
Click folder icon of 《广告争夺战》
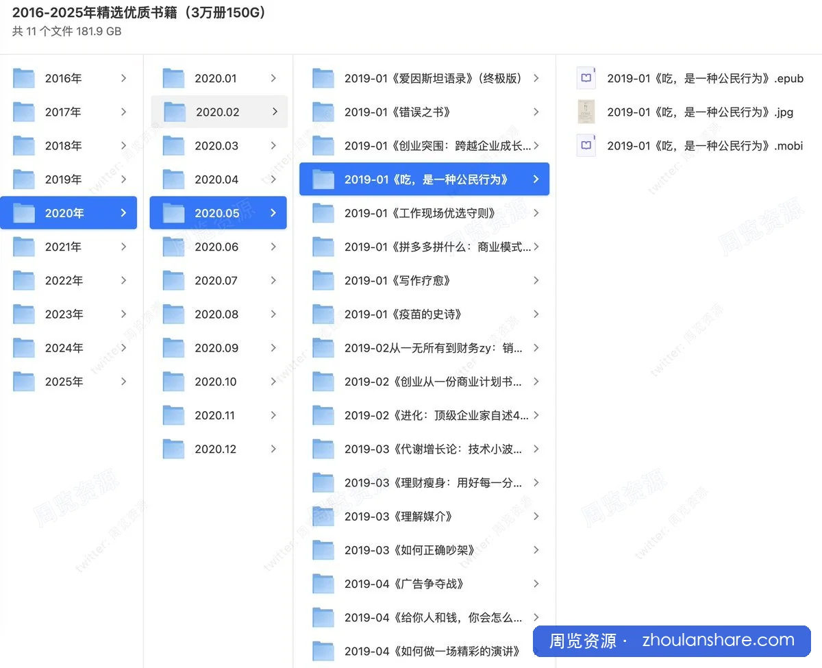[323, 584]
